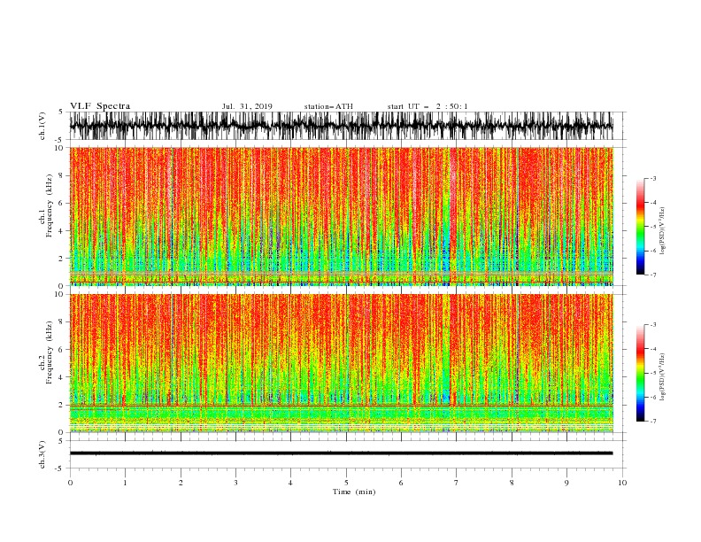Click the "-7" tick on ch.1 colorbar

pyautogui.click(x=653, y=275)
